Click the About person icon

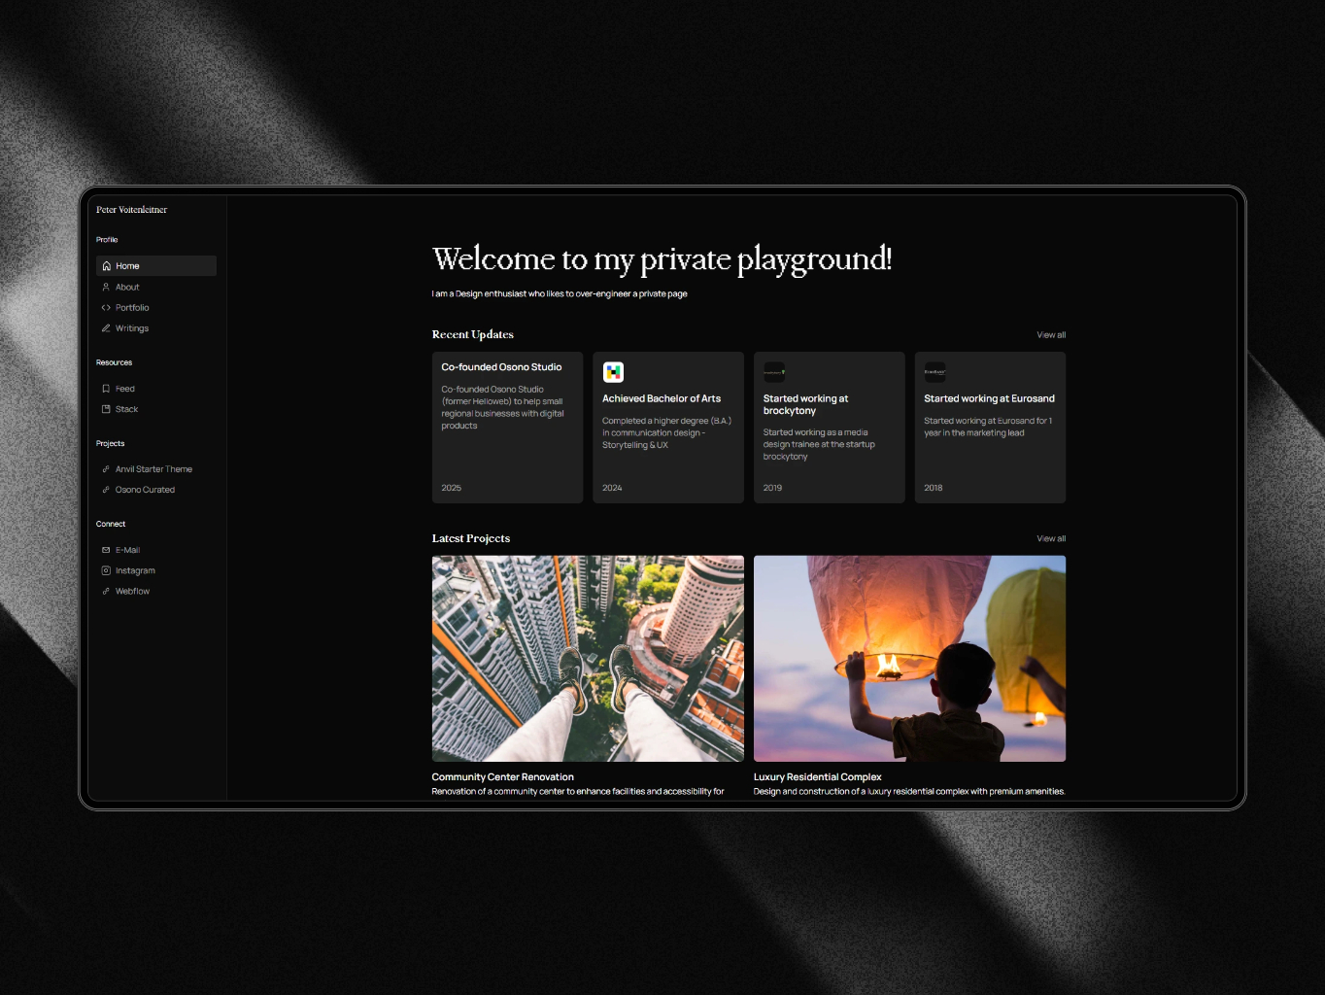pyautogui.click(x=107, y=288)
